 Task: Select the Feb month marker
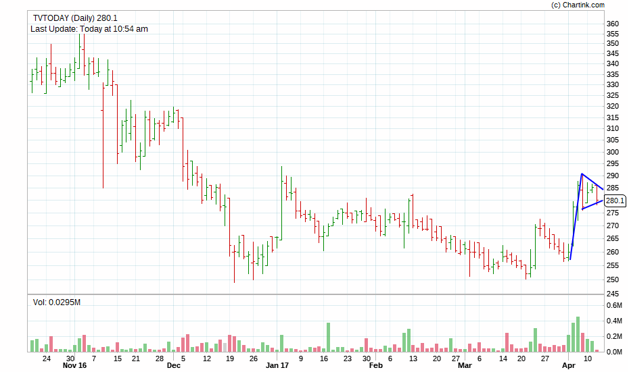376,365
